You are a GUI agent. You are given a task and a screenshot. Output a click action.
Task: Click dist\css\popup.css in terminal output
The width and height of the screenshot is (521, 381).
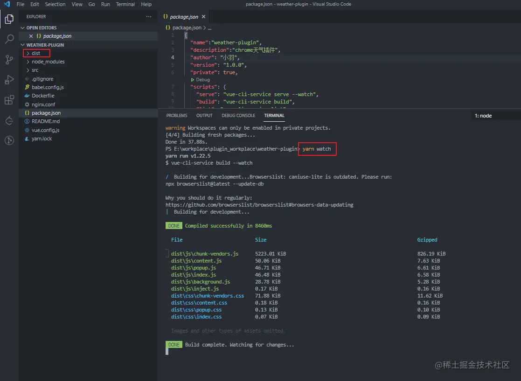pyautogui.click(x=196, y=310)
